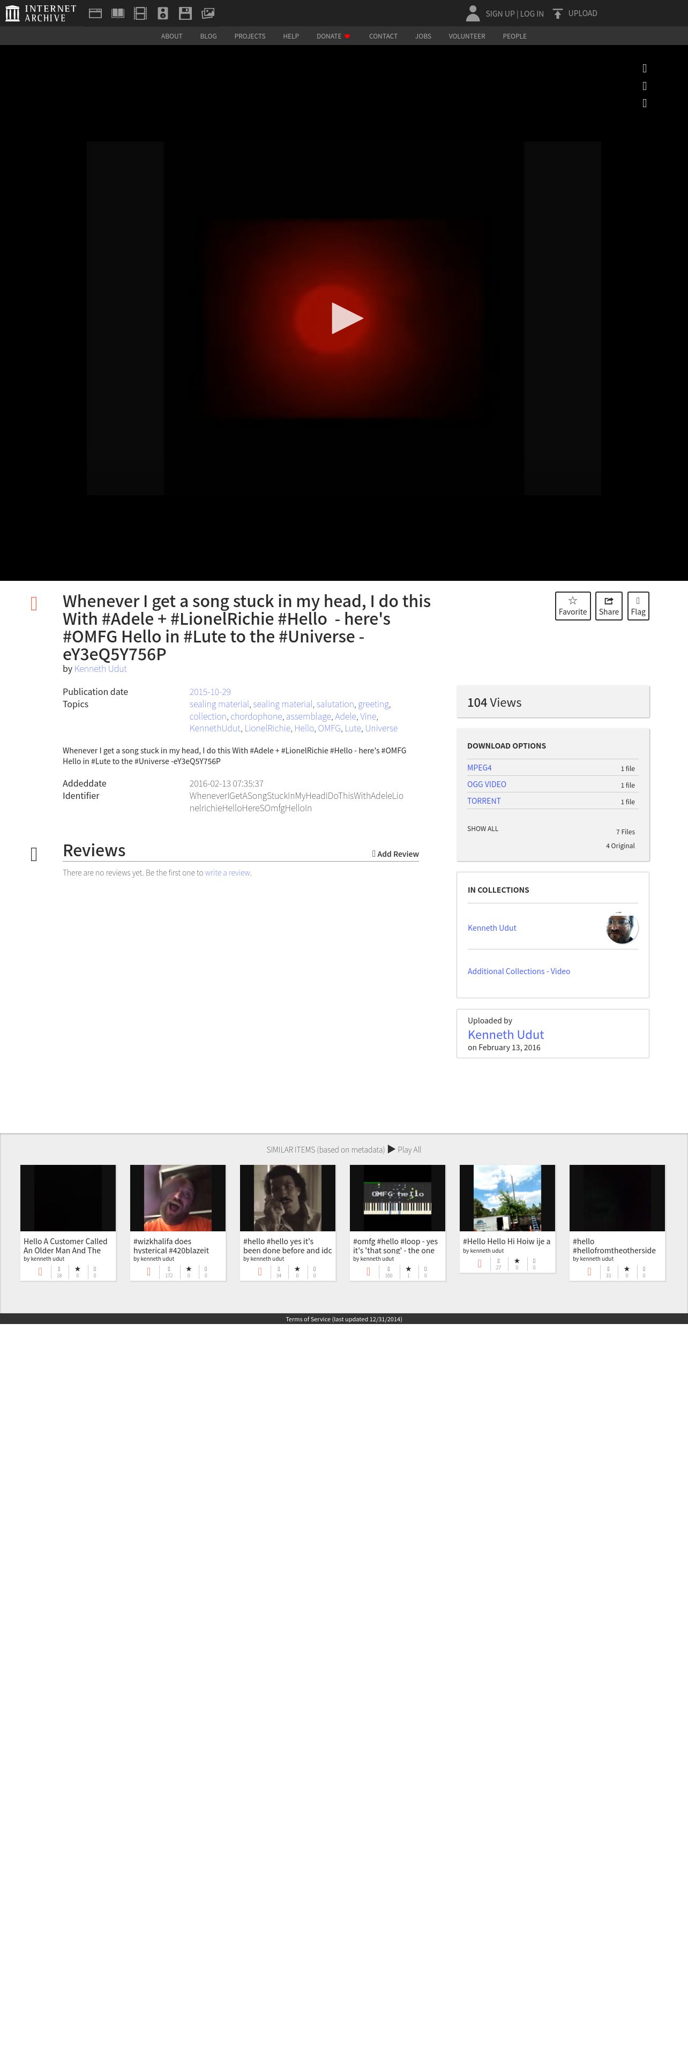Click the UPLOAD link
The height and width of the screenshot is (2064, 688).
582,13
